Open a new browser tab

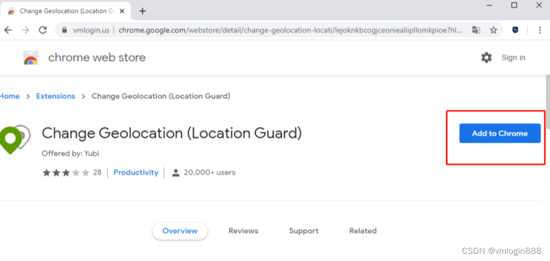coord(142,11)
